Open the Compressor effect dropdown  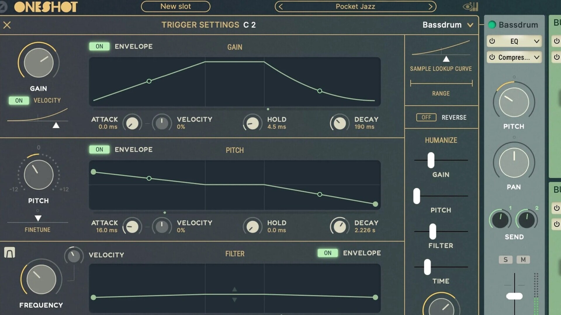point(536,57)
